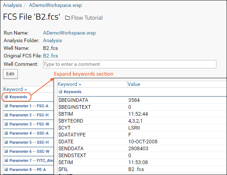The width and height of the screenshot is (227, 175).
Task: Expand the Keywords section plus icon
Action: (6, 97)
